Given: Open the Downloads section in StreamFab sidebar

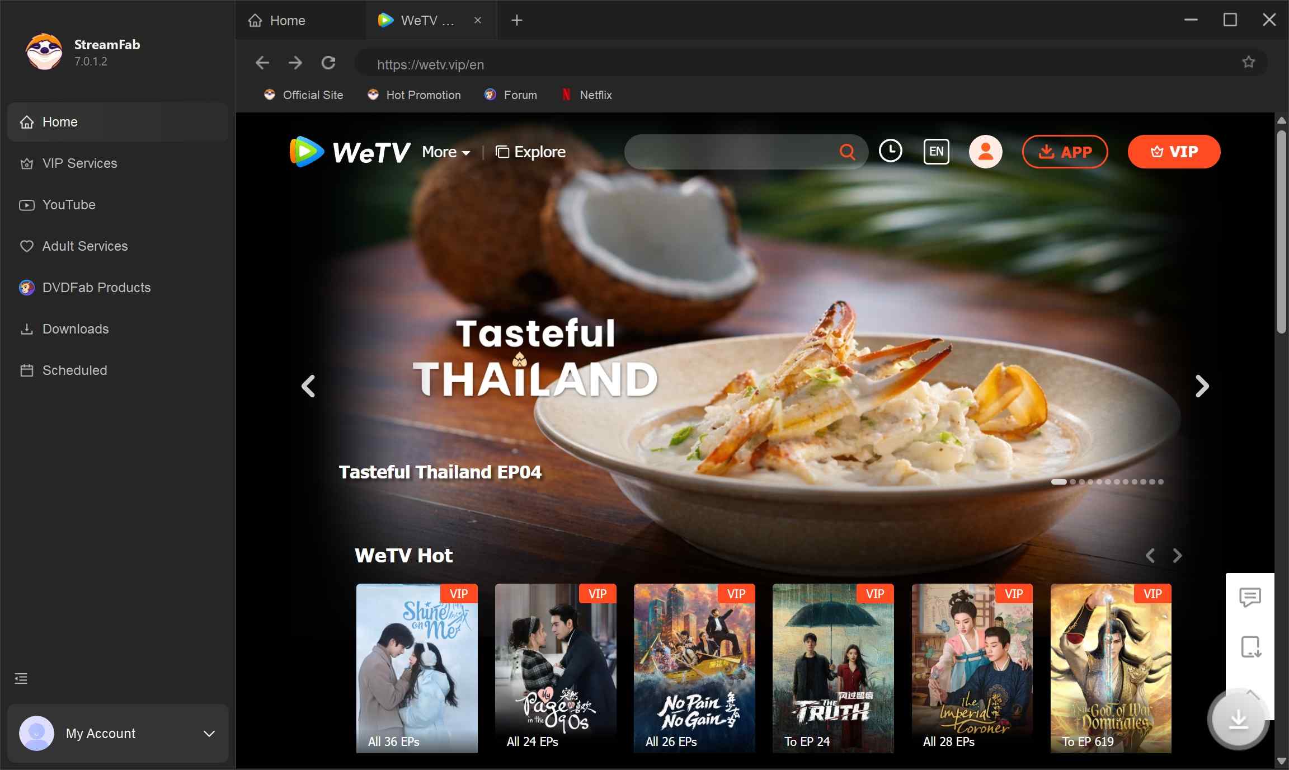Looking at the screenshot, I should click(75, 329).
